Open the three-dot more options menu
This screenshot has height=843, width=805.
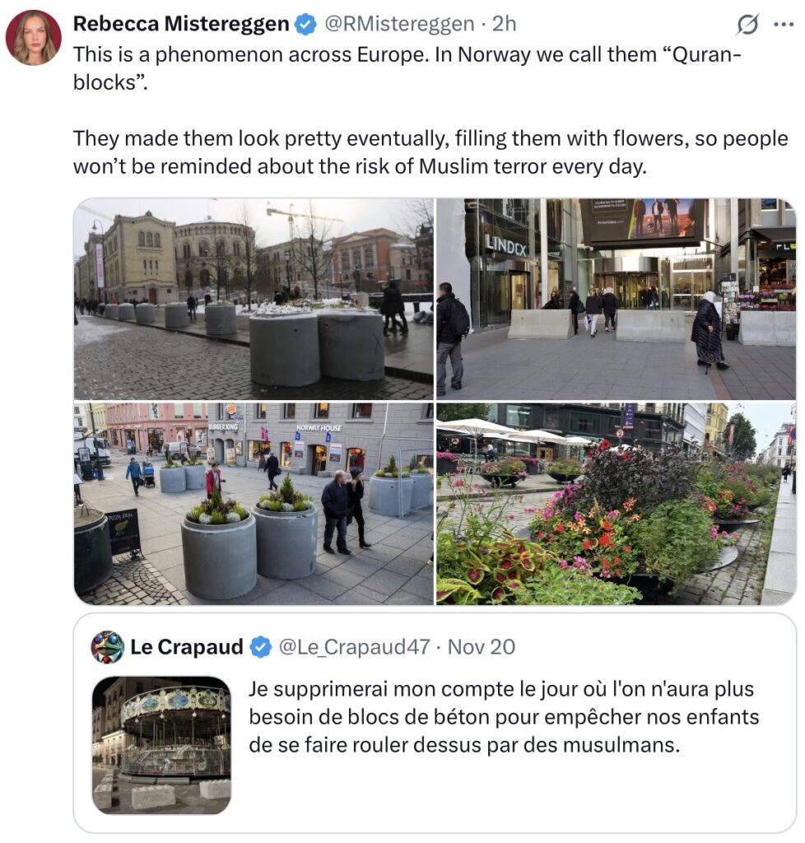(784, 25)
